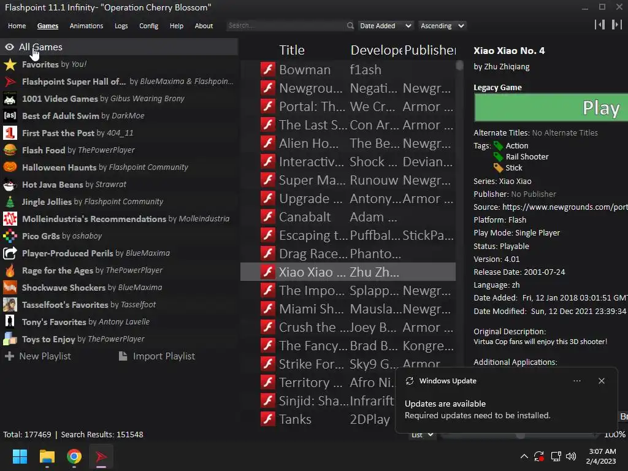The width and height of the screenshot is (628, 471).
Task: Click the 1001 Video Games playlist icon
Action: pos(10,99)
